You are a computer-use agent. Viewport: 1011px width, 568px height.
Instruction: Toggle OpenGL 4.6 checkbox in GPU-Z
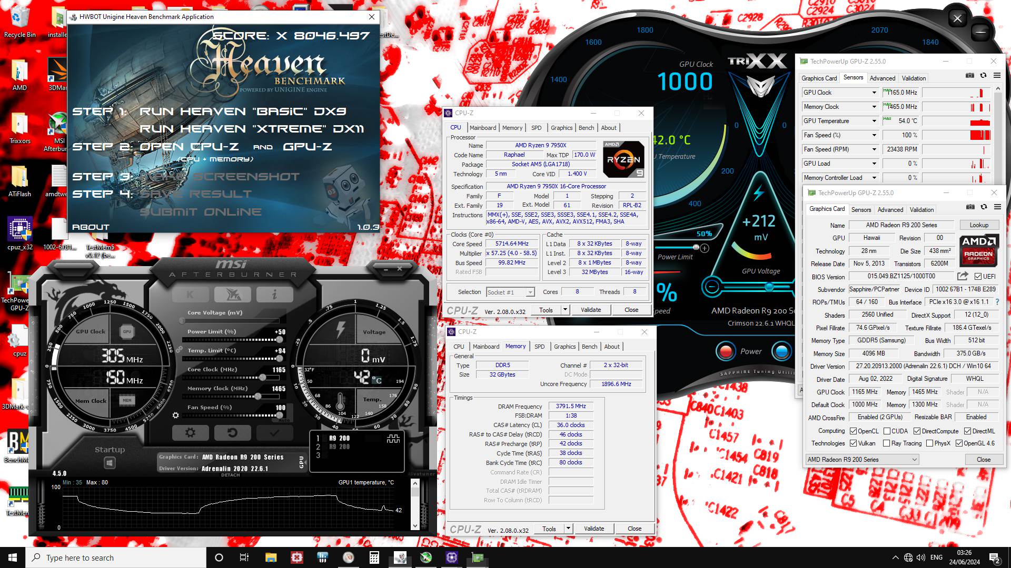(x=959, y=443)
